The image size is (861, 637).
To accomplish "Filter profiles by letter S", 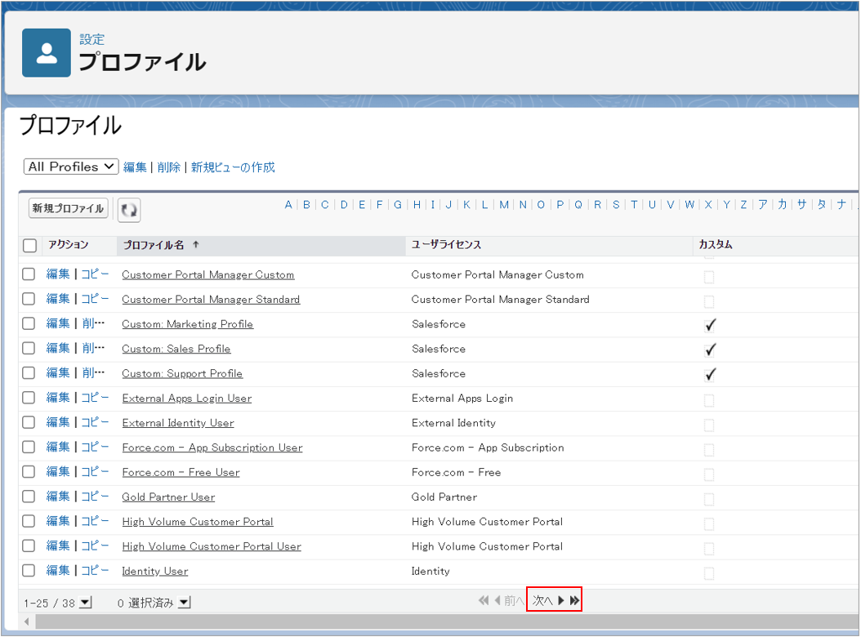I will point(616,205).
